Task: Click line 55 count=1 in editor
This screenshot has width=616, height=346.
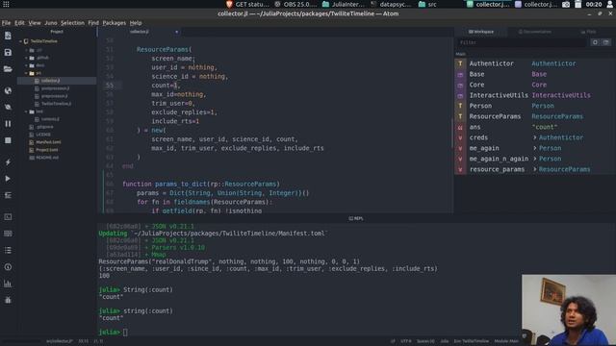Action: click(165, 86)
